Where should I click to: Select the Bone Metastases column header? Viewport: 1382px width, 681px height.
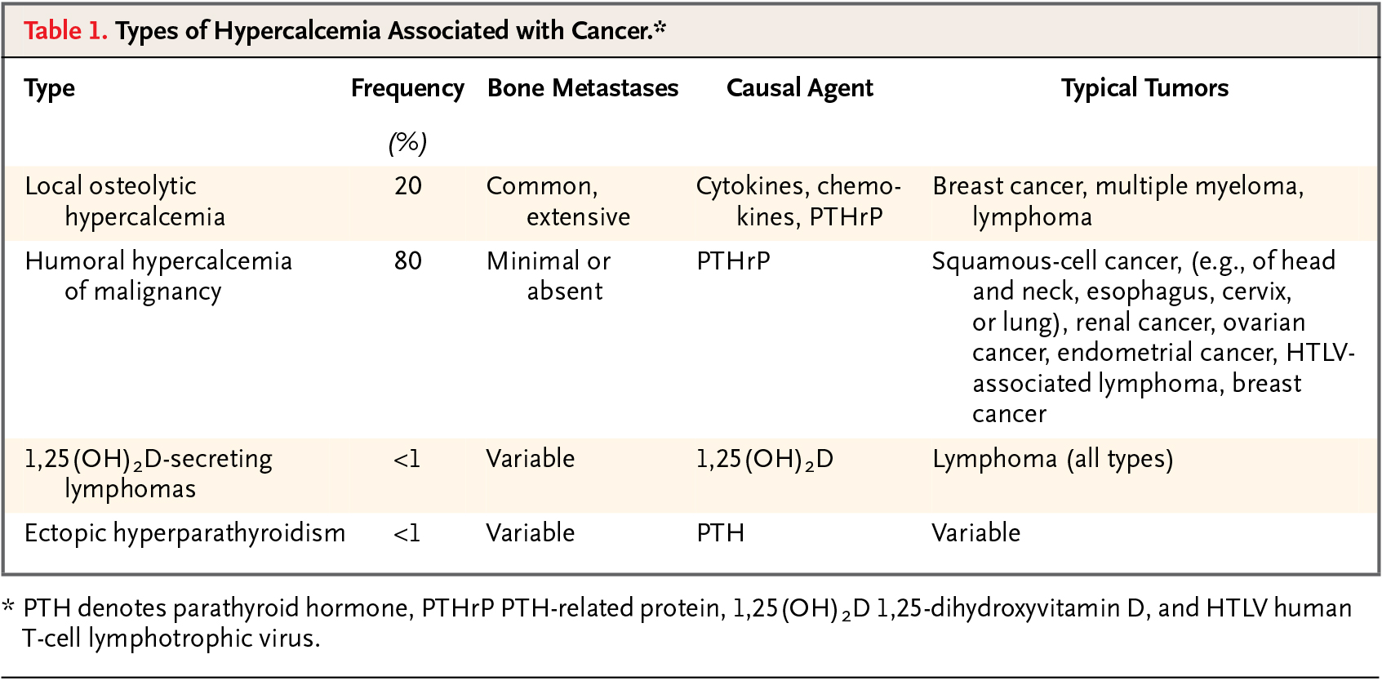point(583,88)
